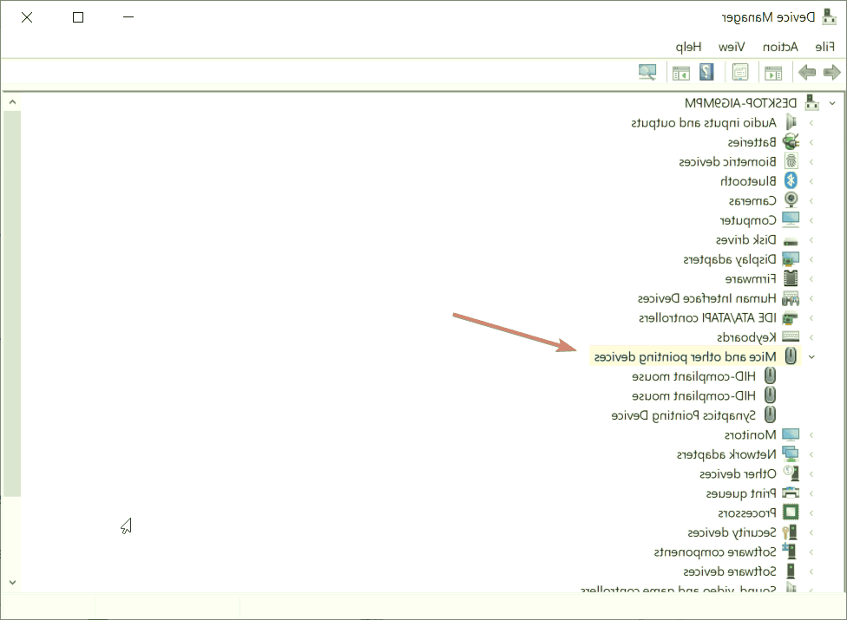Click the Scan for hardware changes toolbar icon
This screenshot has width=847, height=620.
(647, 72)
